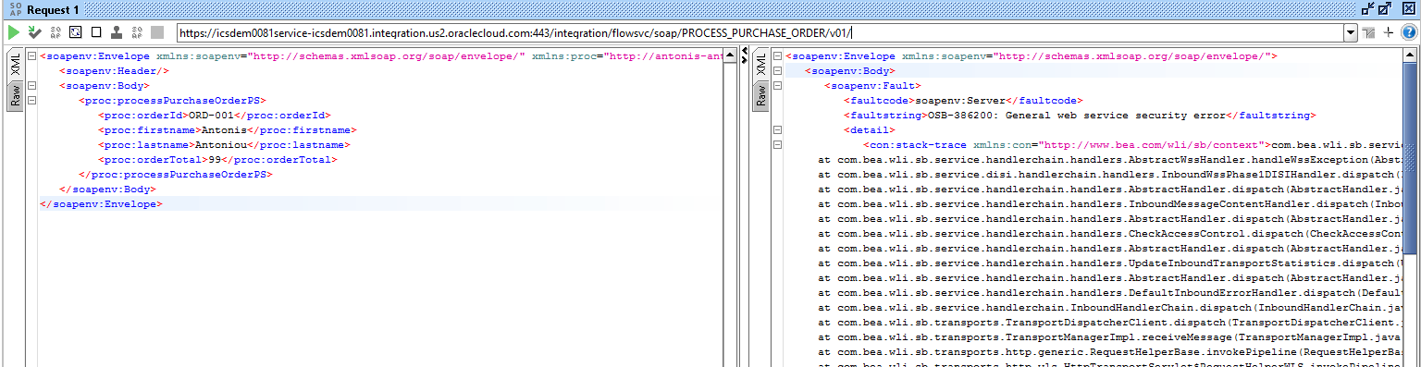Screen dimensions: 1421x367
Task: Click the ORD-001 orderId line
Action: 214,116
